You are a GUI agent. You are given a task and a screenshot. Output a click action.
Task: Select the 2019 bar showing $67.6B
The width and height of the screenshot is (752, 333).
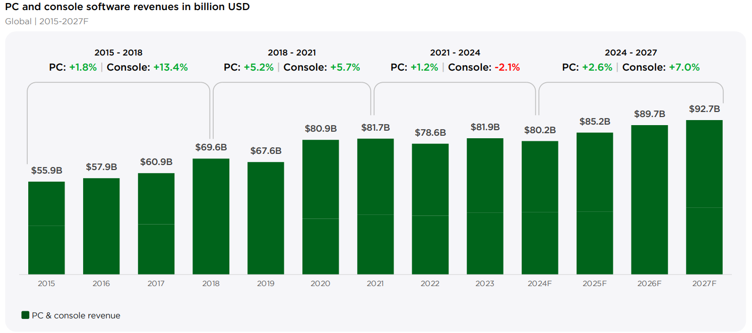[266, 218]
